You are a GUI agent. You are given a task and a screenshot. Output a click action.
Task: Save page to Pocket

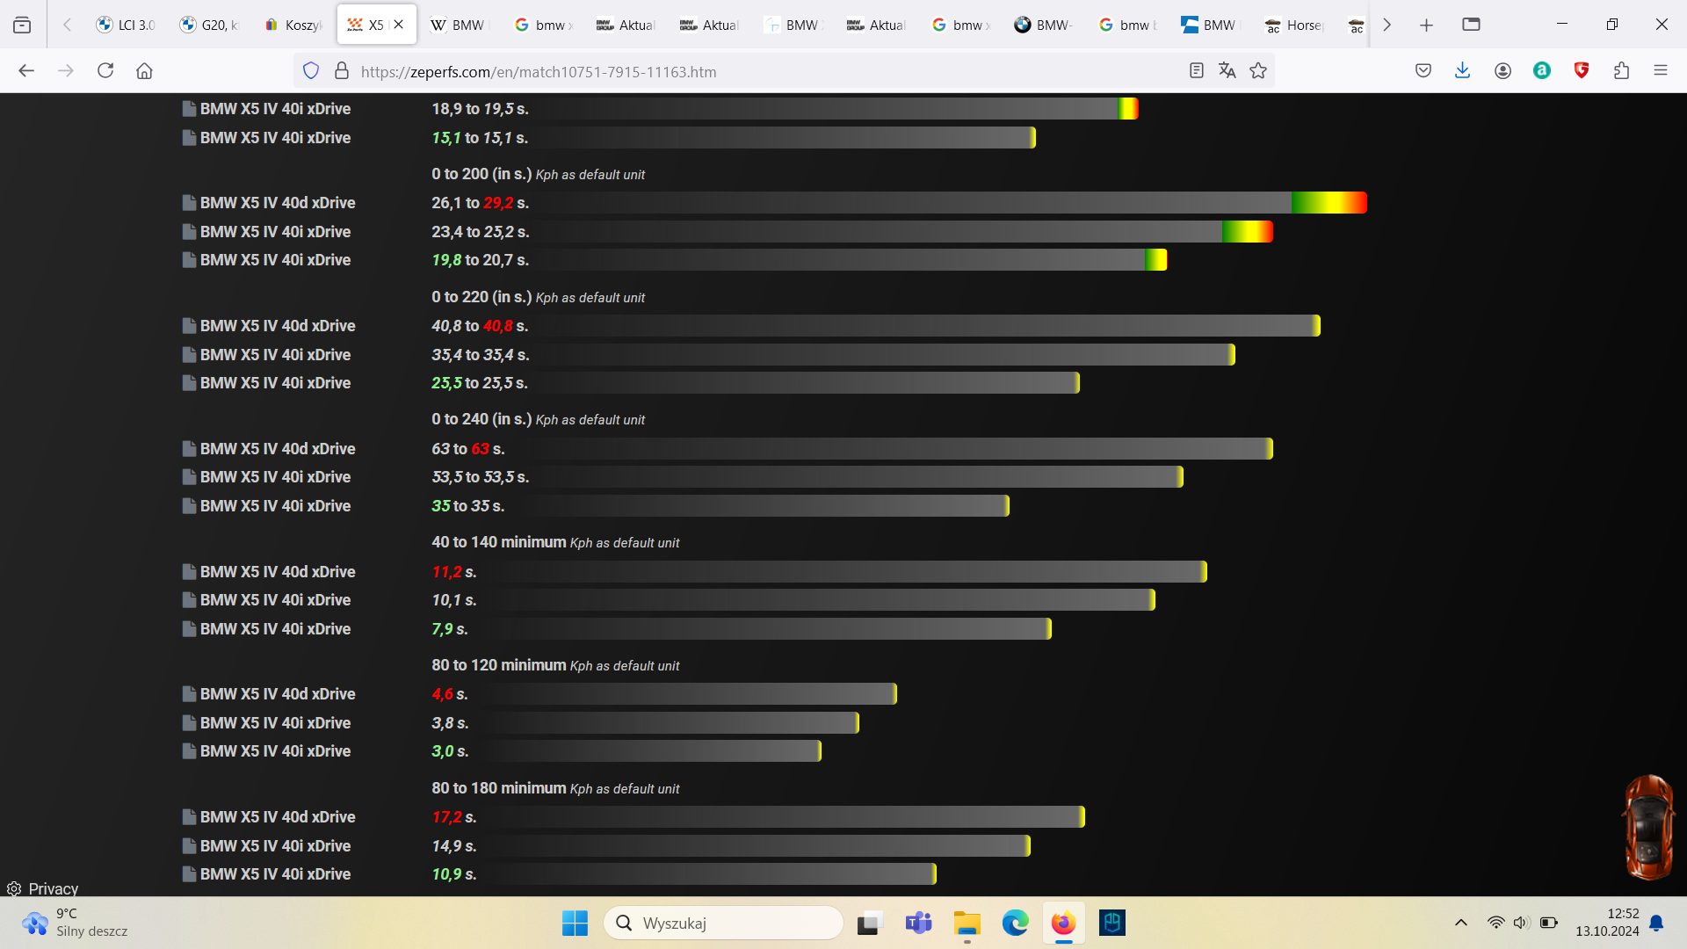pyautogui.click(x=1423, y=71)
